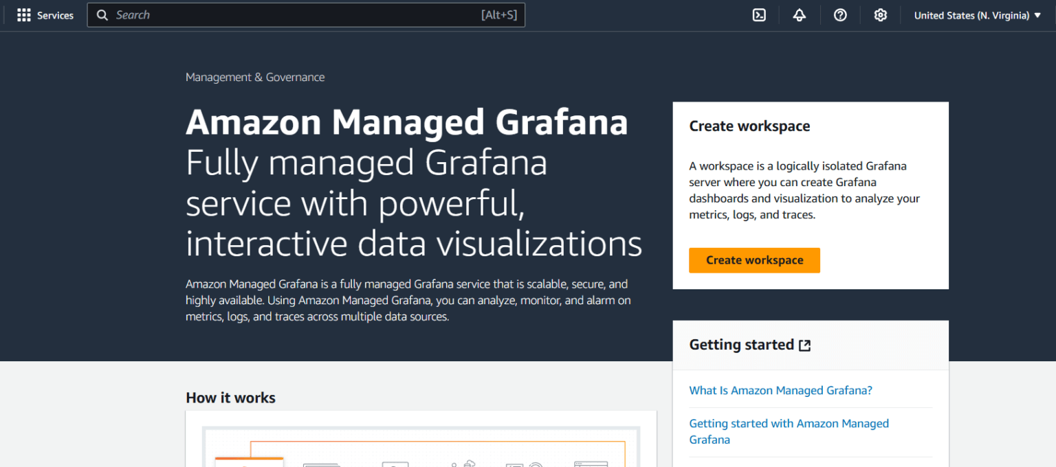Click the cloud icon in the How it works diagram
The height and width of the screenshot is (467, 1056).
[x=470, y=464]
